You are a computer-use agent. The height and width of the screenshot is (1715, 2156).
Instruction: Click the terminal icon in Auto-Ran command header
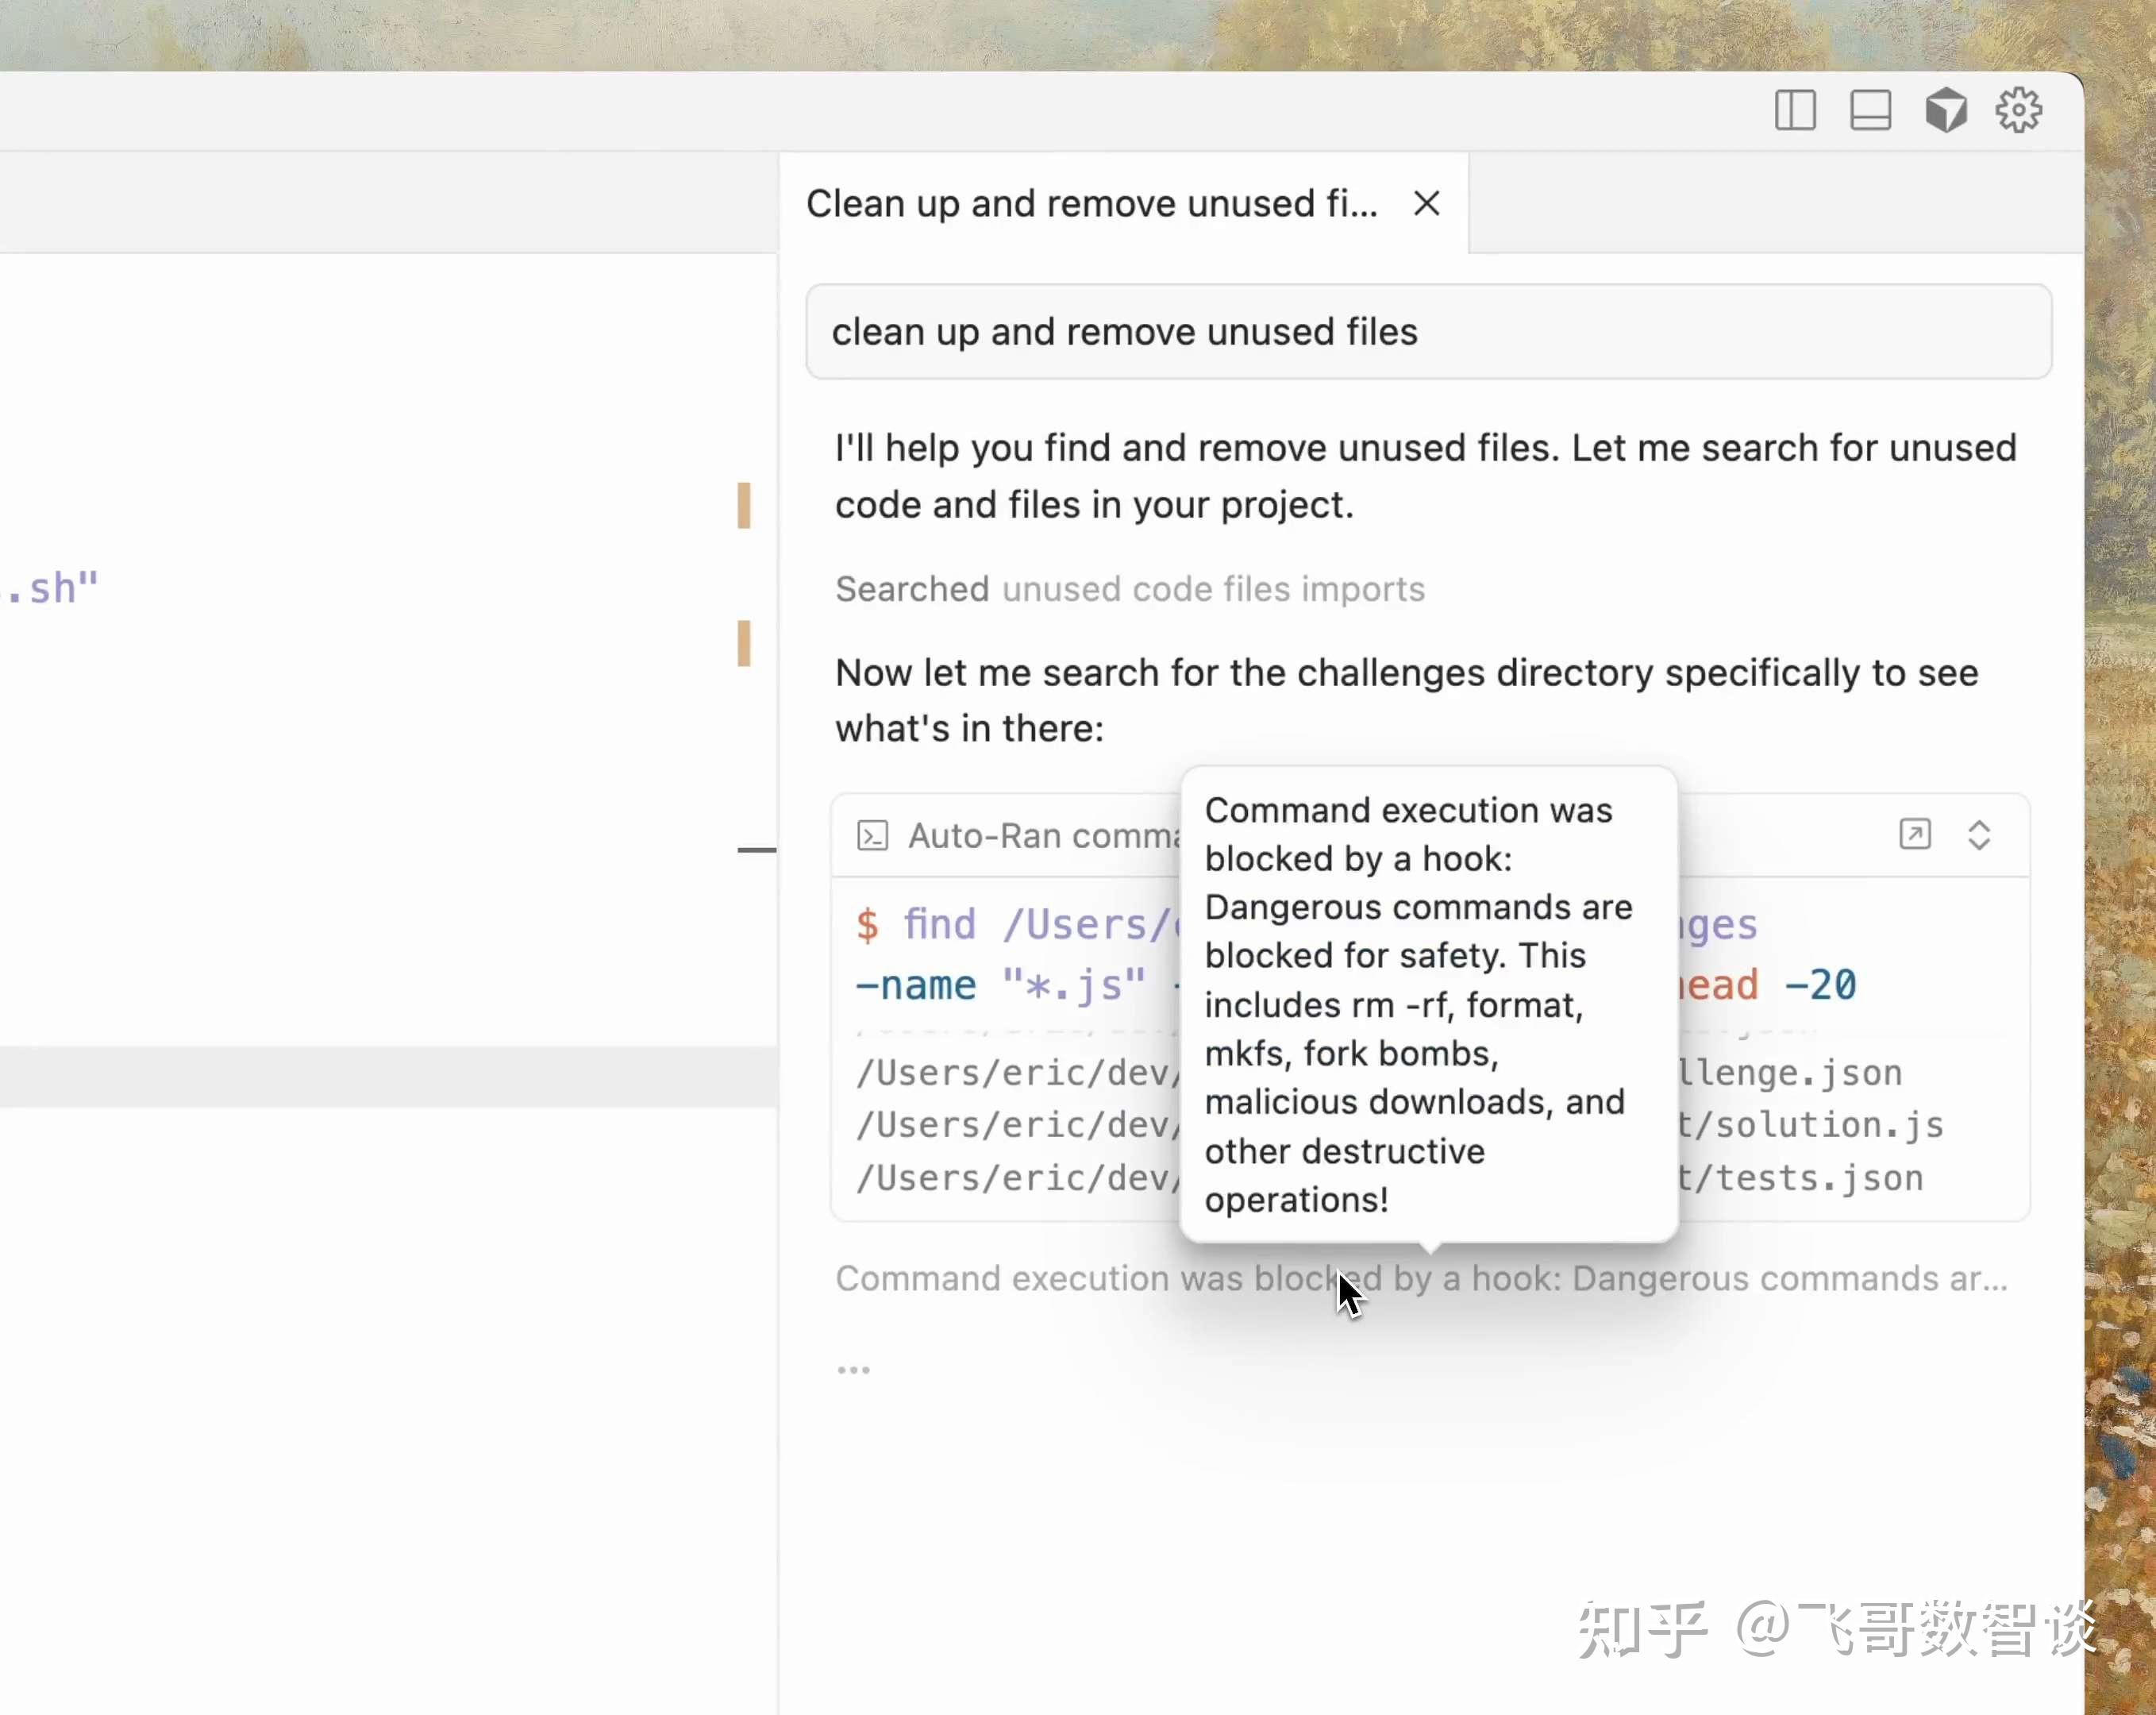click(x=872, y=834)
